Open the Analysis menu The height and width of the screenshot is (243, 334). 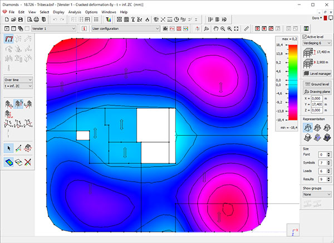click(x=75, y=12)
